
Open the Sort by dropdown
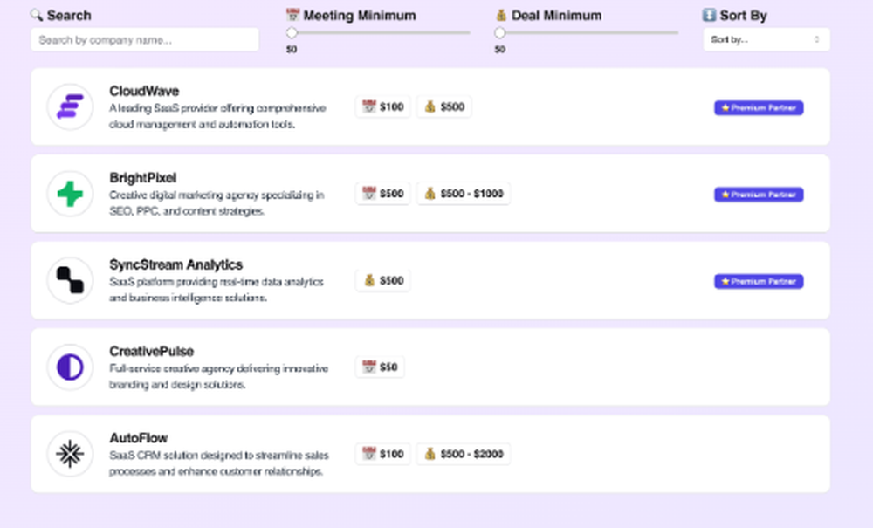(766, 39)
